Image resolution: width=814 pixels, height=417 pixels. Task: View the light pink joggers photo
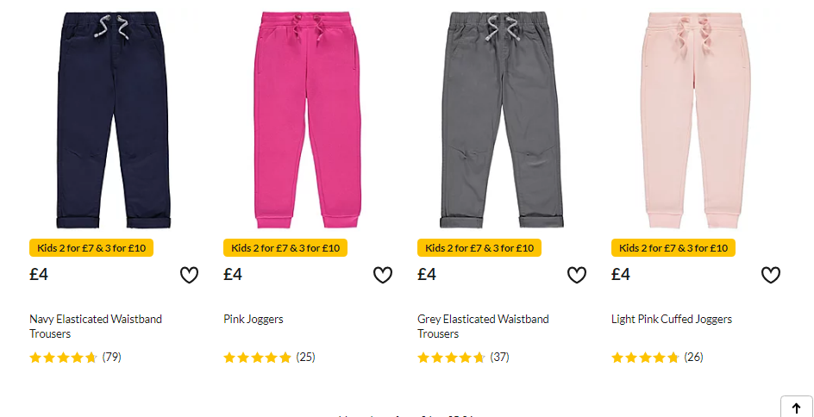696,120
